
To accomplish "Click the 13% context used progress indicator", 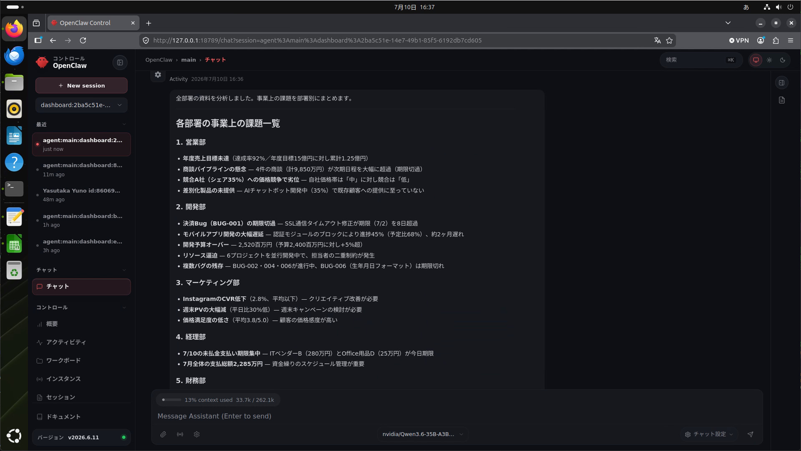I will point(218,400).
